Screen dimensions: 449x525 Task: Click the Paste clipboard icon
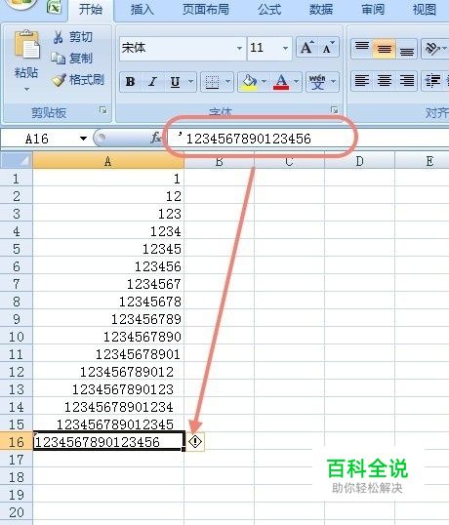(26, 45)
